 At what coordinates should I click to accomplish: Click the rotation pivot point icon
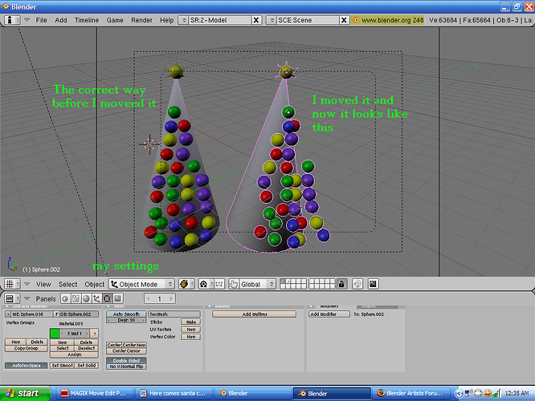[x=204, y=284]
